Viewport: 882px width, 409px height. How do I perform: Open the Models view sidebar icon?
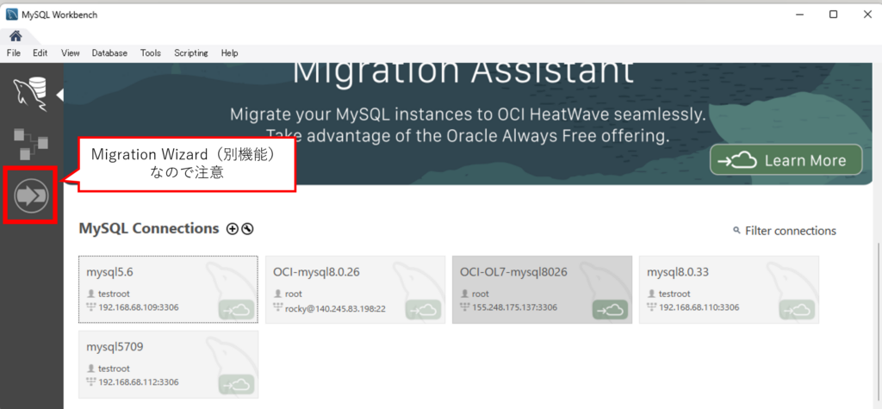click(30, 143)
